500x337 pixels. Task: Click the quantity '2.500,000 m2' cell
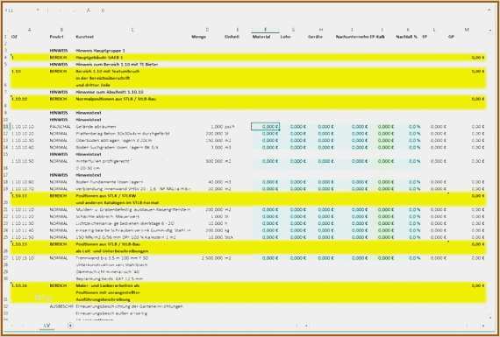pyautogui.click(x=216, y=258)
